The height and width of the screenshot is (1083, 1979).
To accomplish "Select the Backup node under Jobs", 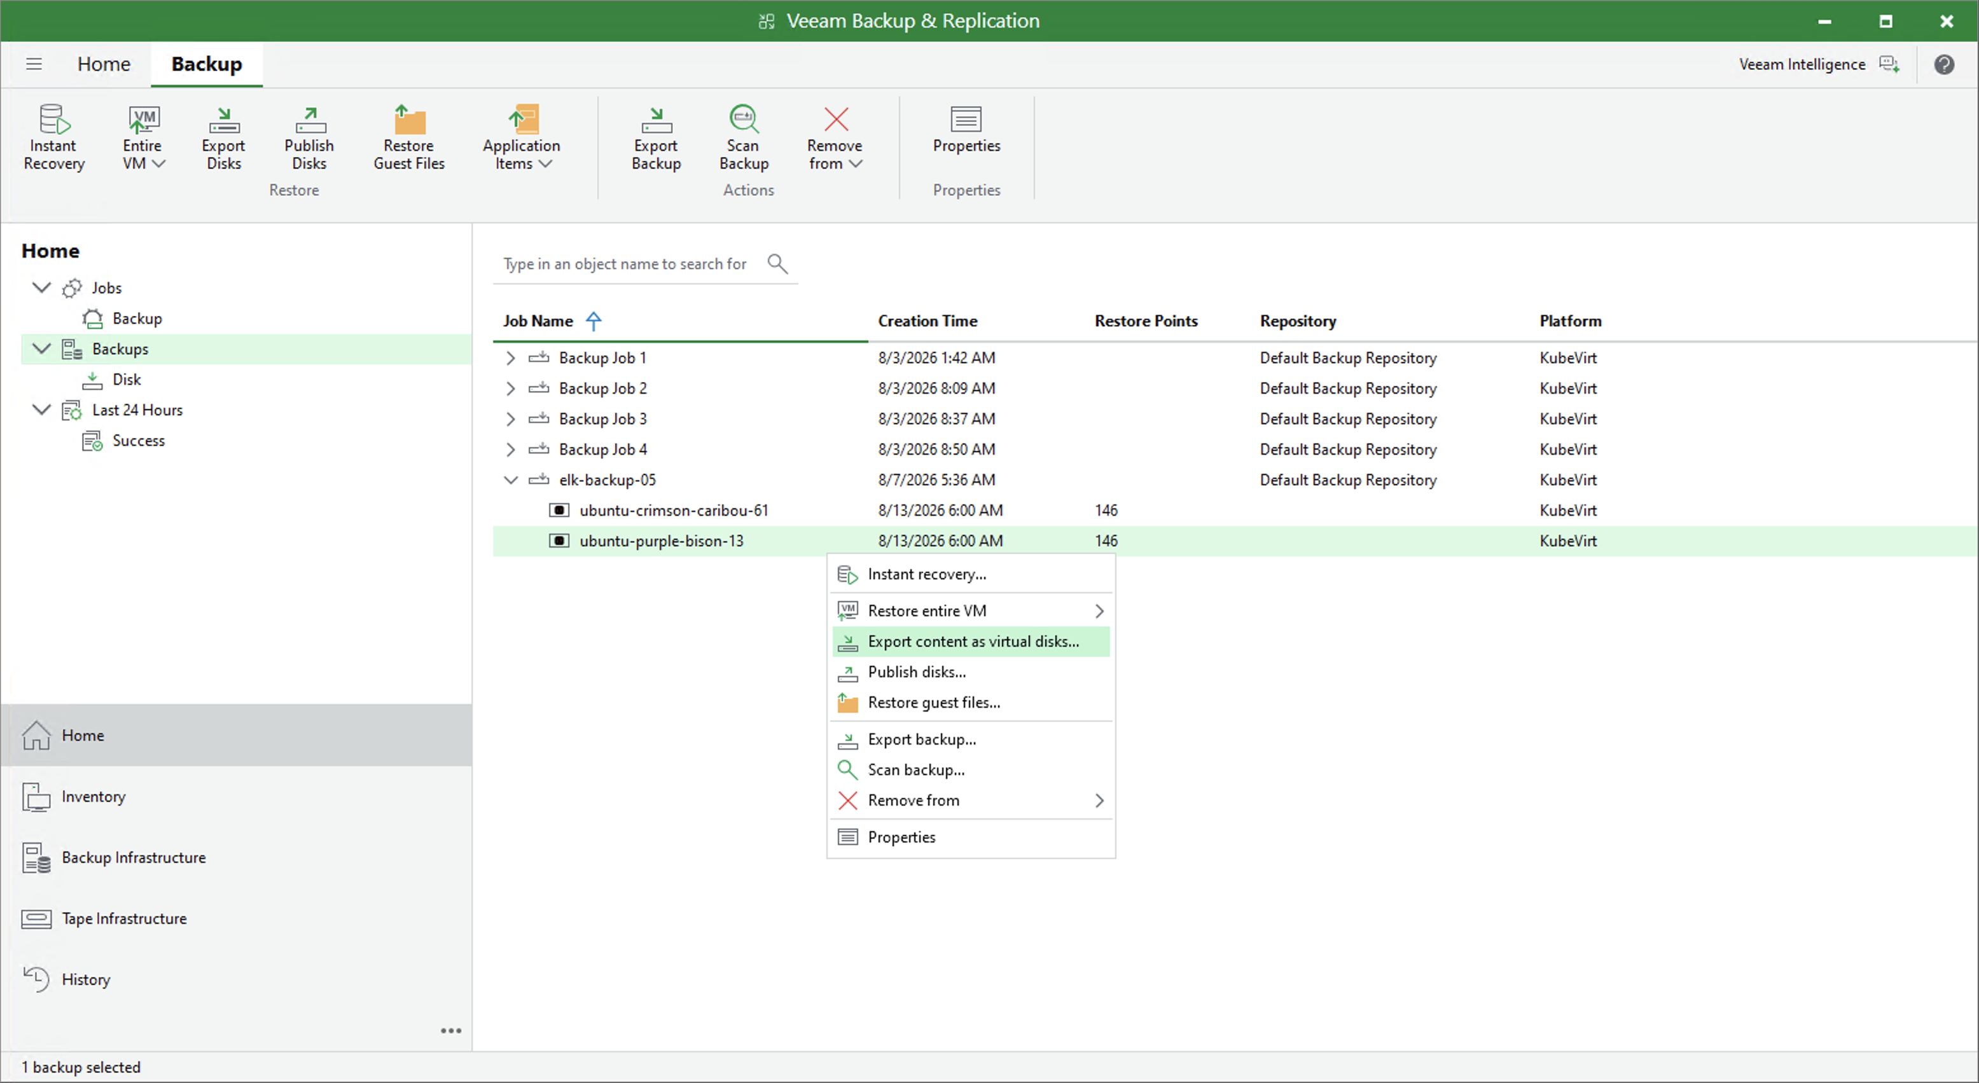I will (137, 319).
